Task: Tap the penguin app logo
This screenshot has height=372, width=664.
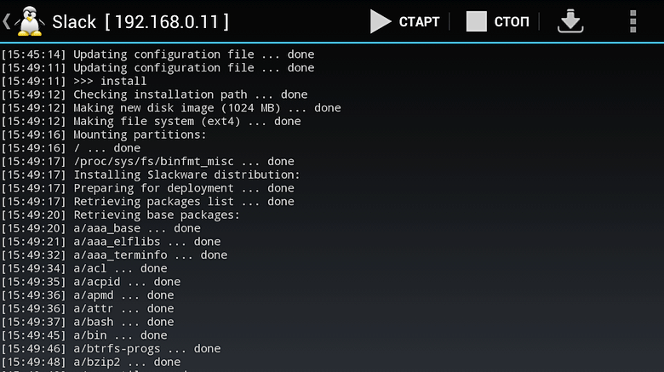Action: click(30, 21)
